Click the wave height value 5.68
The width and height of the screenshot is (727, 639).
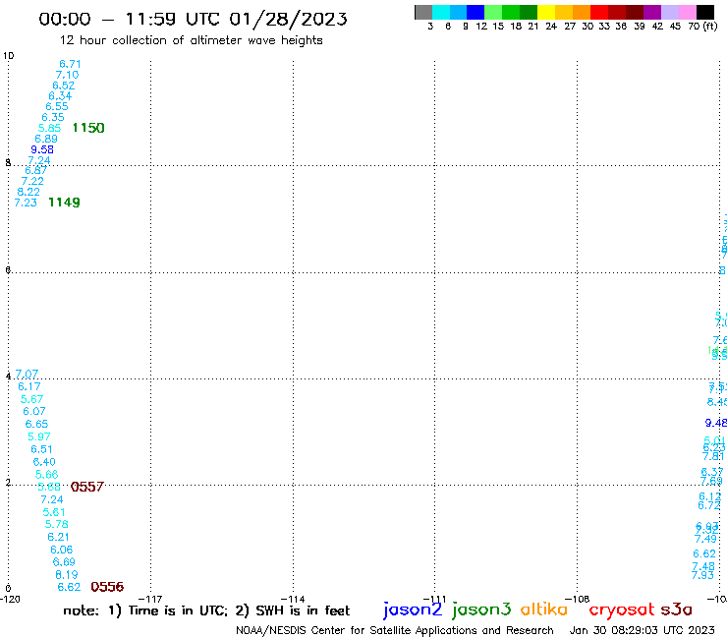click(49, 487)
